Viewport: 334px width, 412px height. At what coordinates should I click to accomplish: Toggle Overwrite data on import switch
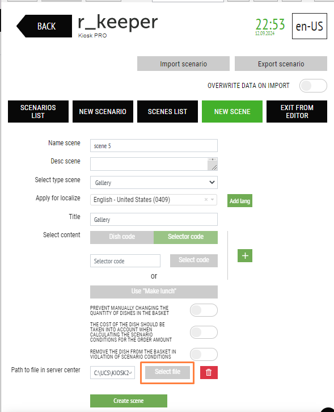click(313, 86)
